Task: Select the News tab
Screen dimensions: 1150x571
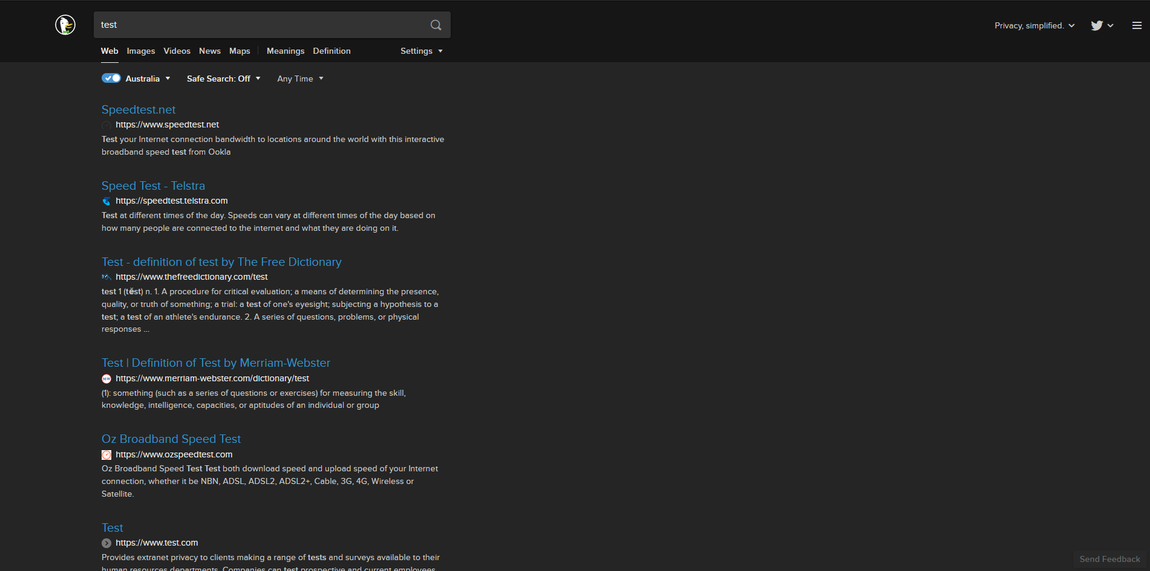Action: [209, 51]
